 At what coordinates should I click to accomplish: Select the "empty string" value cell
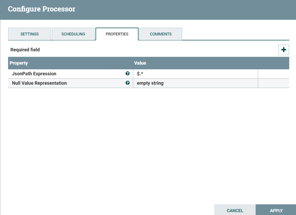150,83
